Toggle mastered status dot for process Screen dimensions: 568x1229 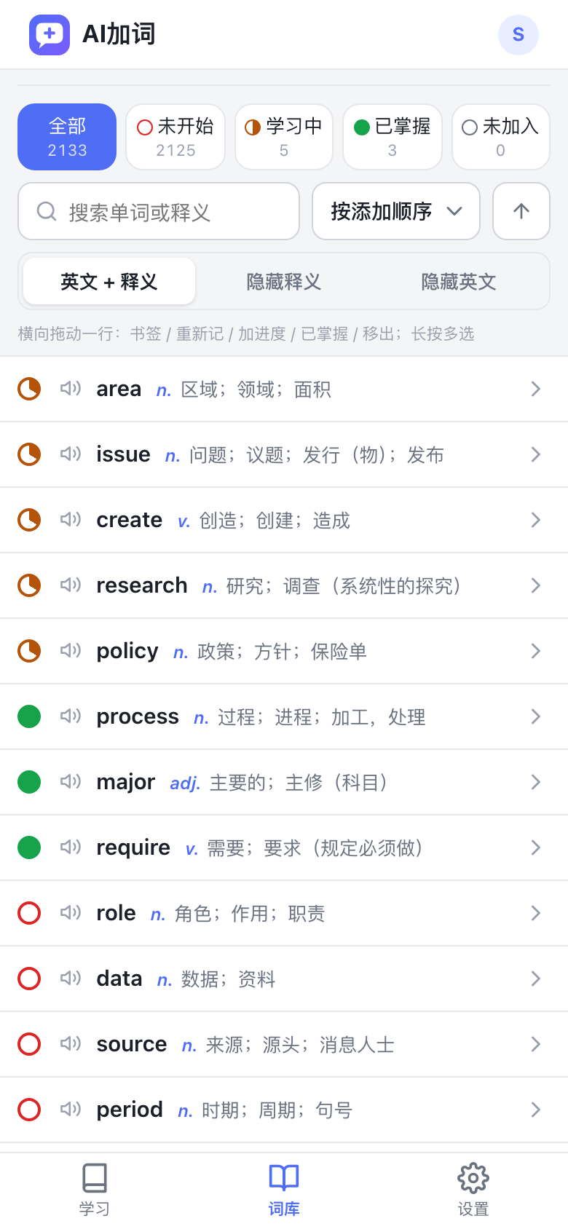click(29, 716)
